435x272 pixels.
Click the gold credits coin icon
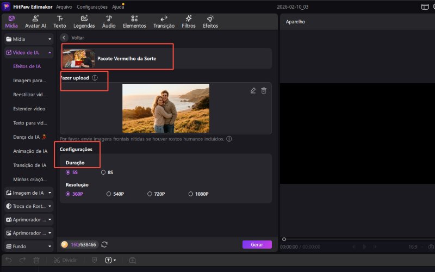65,244
